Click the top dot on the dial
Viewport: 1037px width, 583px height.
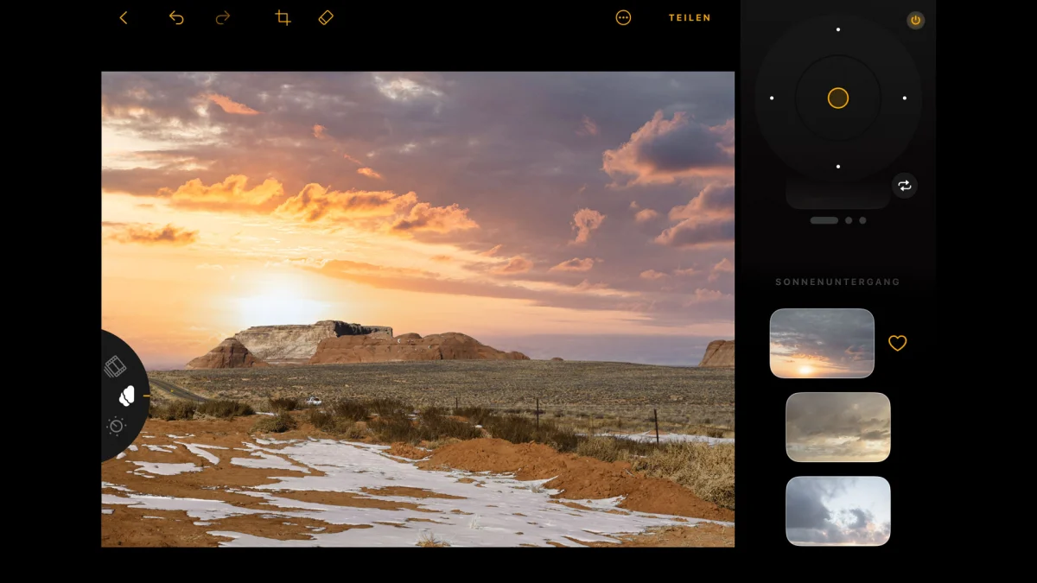pyautogui.click(x=838, y=29)
